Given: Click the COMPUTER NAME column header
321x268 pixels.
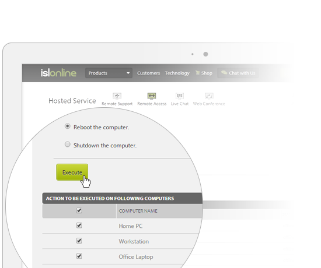Looking at the screenshot, I should click(138, 211).
